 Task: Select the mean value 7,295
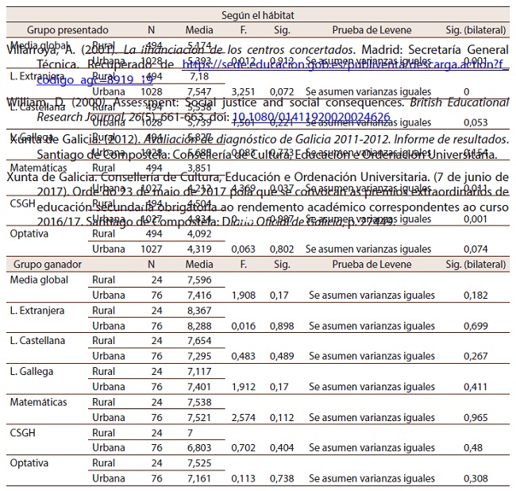[199, 356]
